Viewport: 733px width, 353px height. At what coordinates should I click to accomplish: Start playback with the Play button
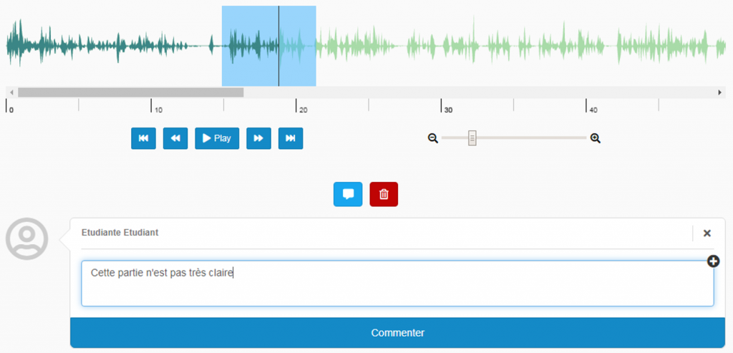pyautogui.click(x=217, y=138)
